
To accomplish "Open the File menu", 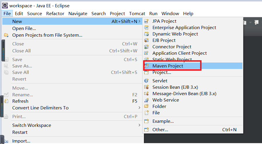I will 7,13.
